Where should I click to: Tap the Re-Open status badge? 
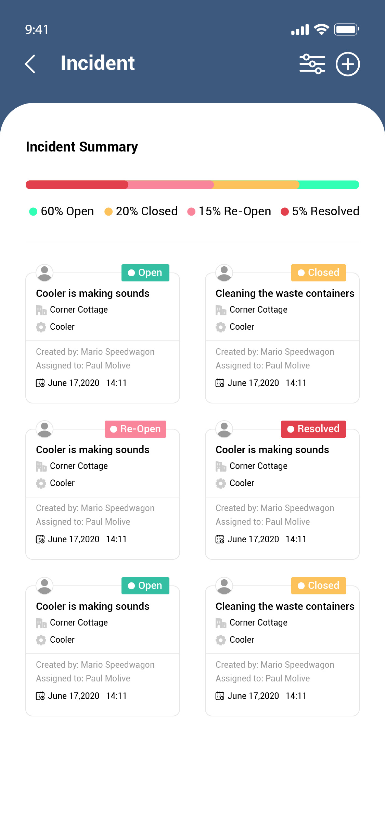[x=136, y=429]
